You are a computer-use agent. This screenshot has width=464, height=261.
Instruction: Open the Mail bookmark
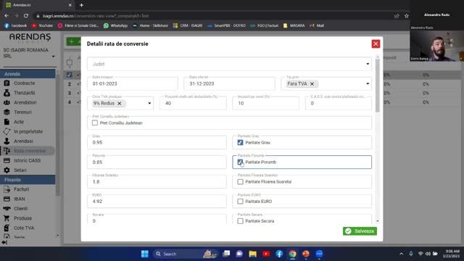(317, 26)
